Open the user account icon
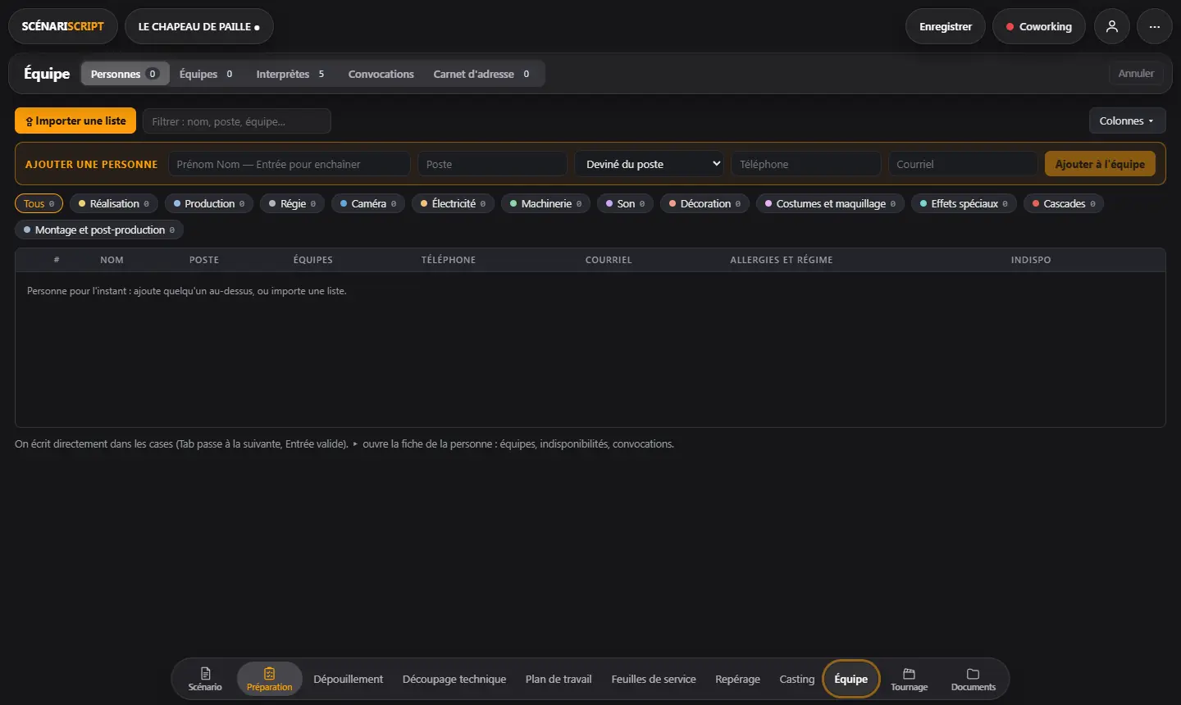Image resolution: width=1181 pixels, height=705 pixels. click(1112, 26)
